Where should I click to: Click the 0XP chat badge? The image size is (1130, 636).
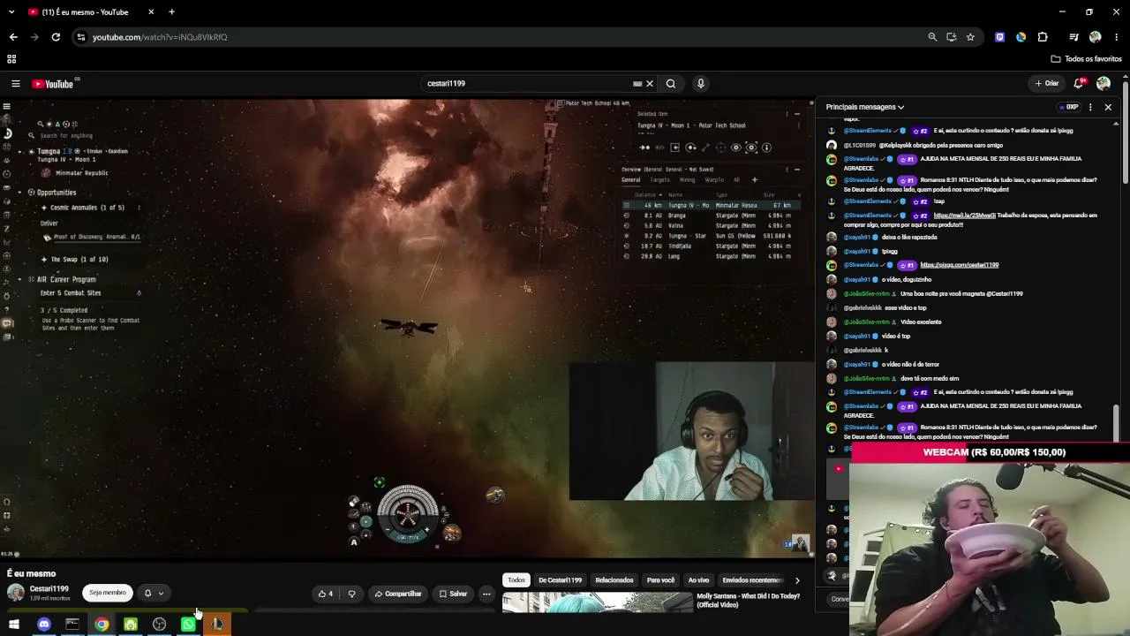tap(1069, 107)
